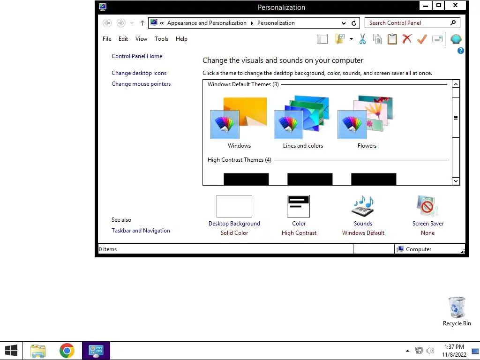This screenshot has height=360, width=480.
Task: Open Change desktop icons link
Action: [x=139, y=73]
